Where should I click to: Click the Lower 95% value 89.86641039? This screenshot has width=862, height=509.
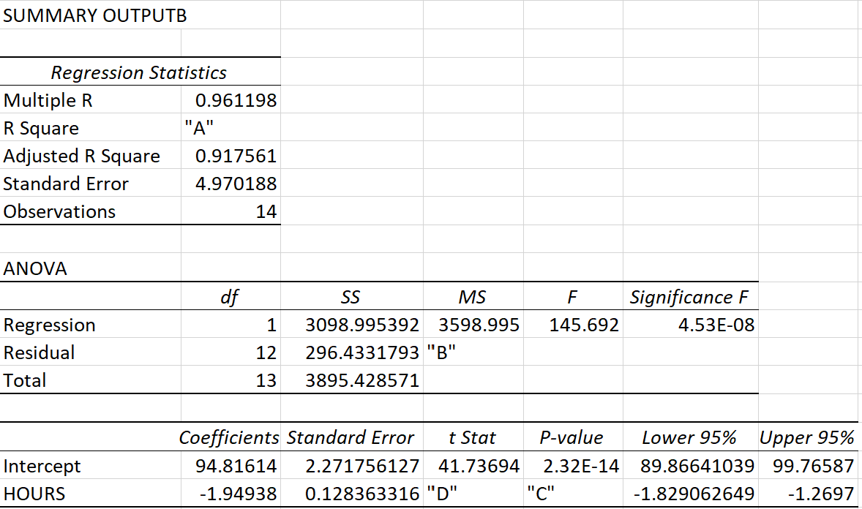(x=697, y=466)
